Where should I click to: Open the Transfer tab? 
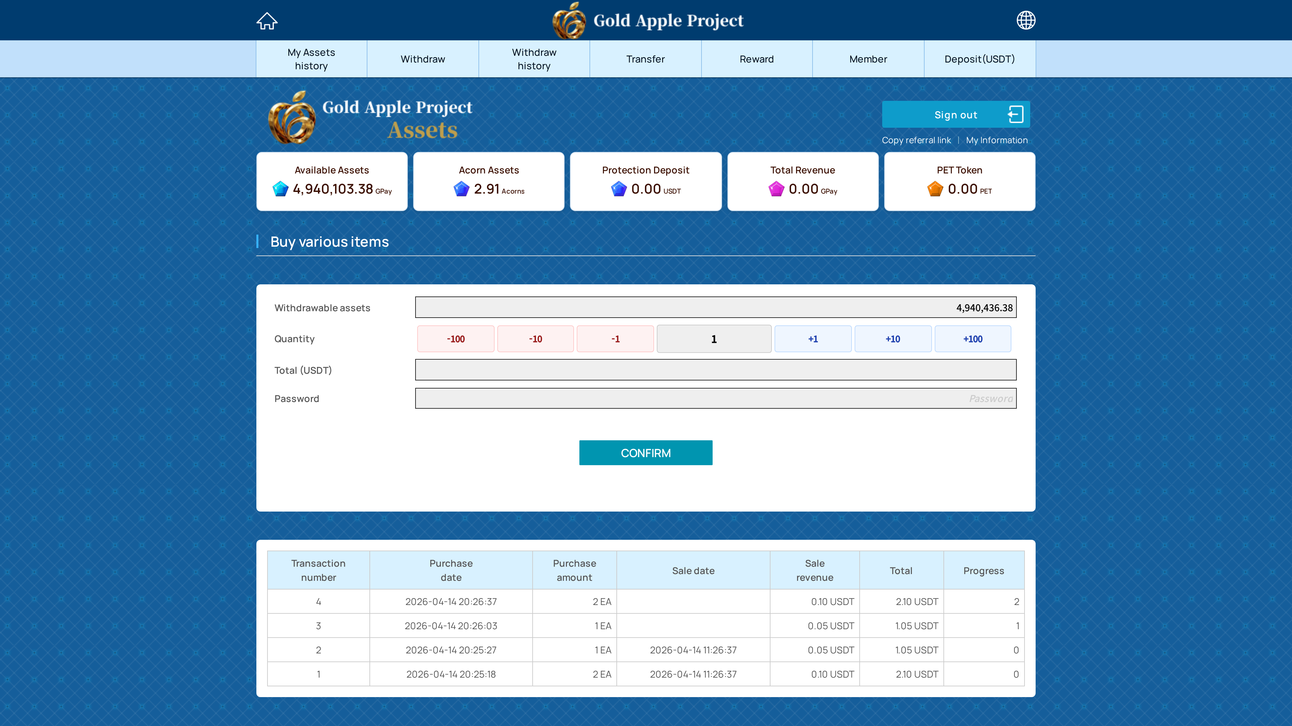(645, 59)
